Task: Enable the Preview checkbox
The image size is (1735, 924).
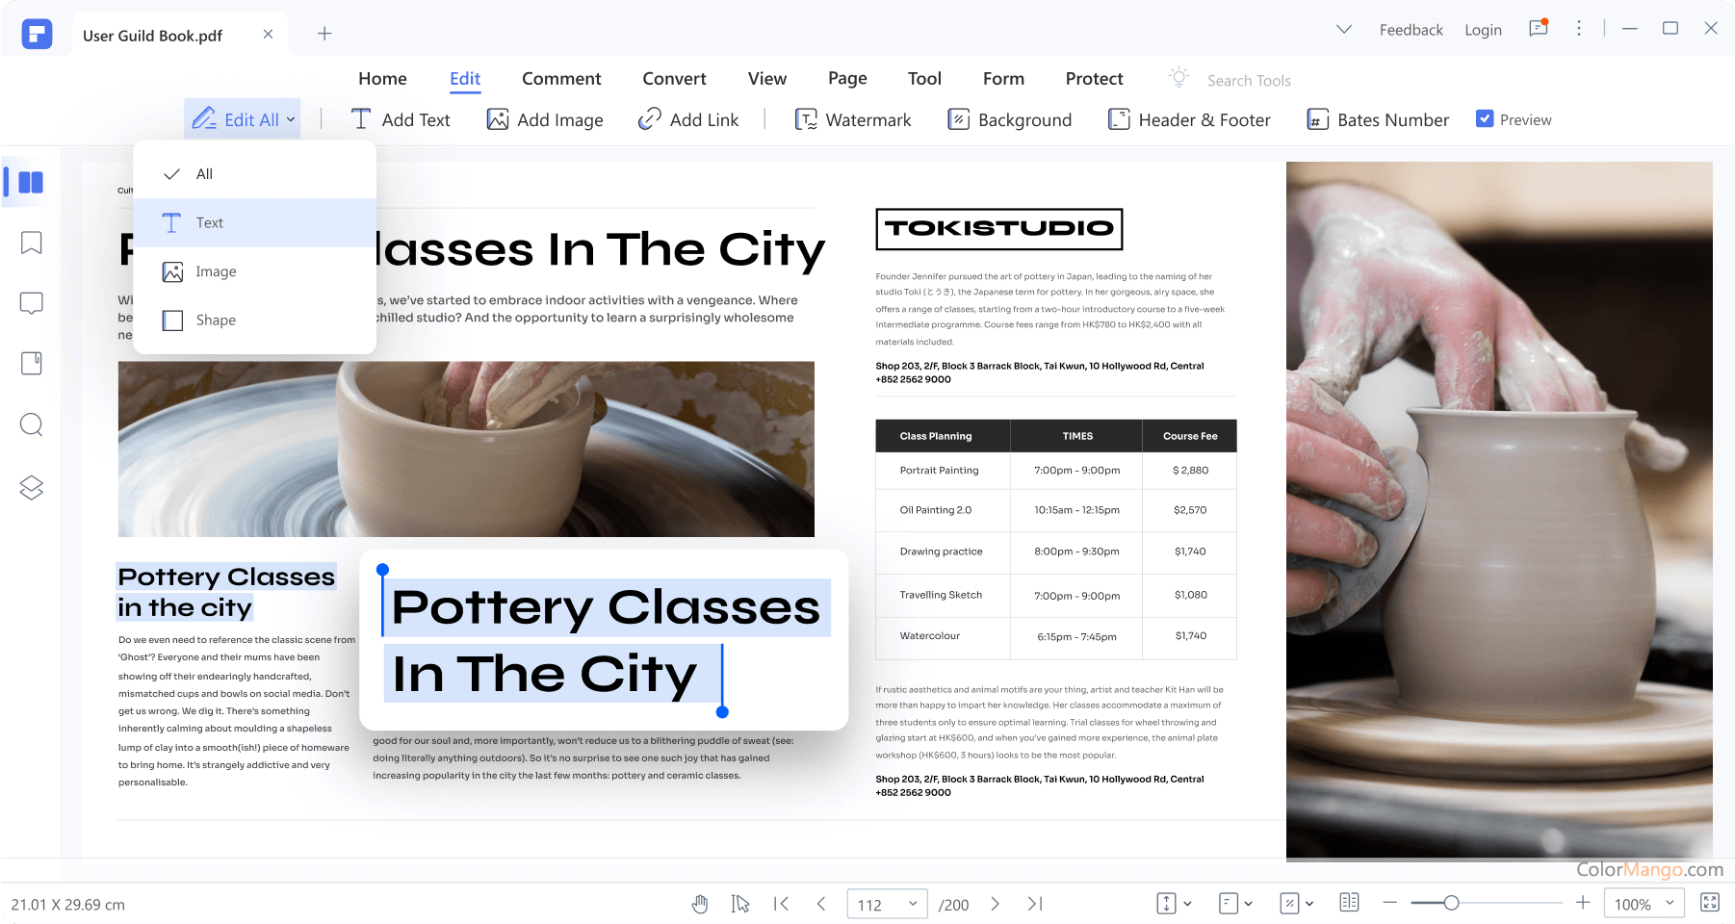Action: tap(1486, 119)
